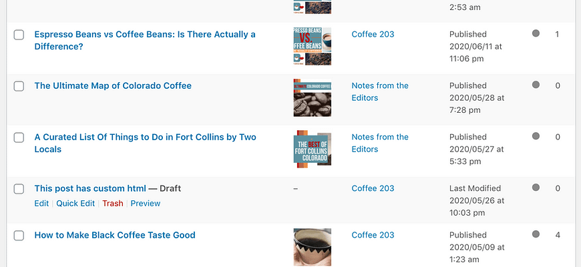
Task: Click Edit under This post has custom html
Action: [41, 204]
